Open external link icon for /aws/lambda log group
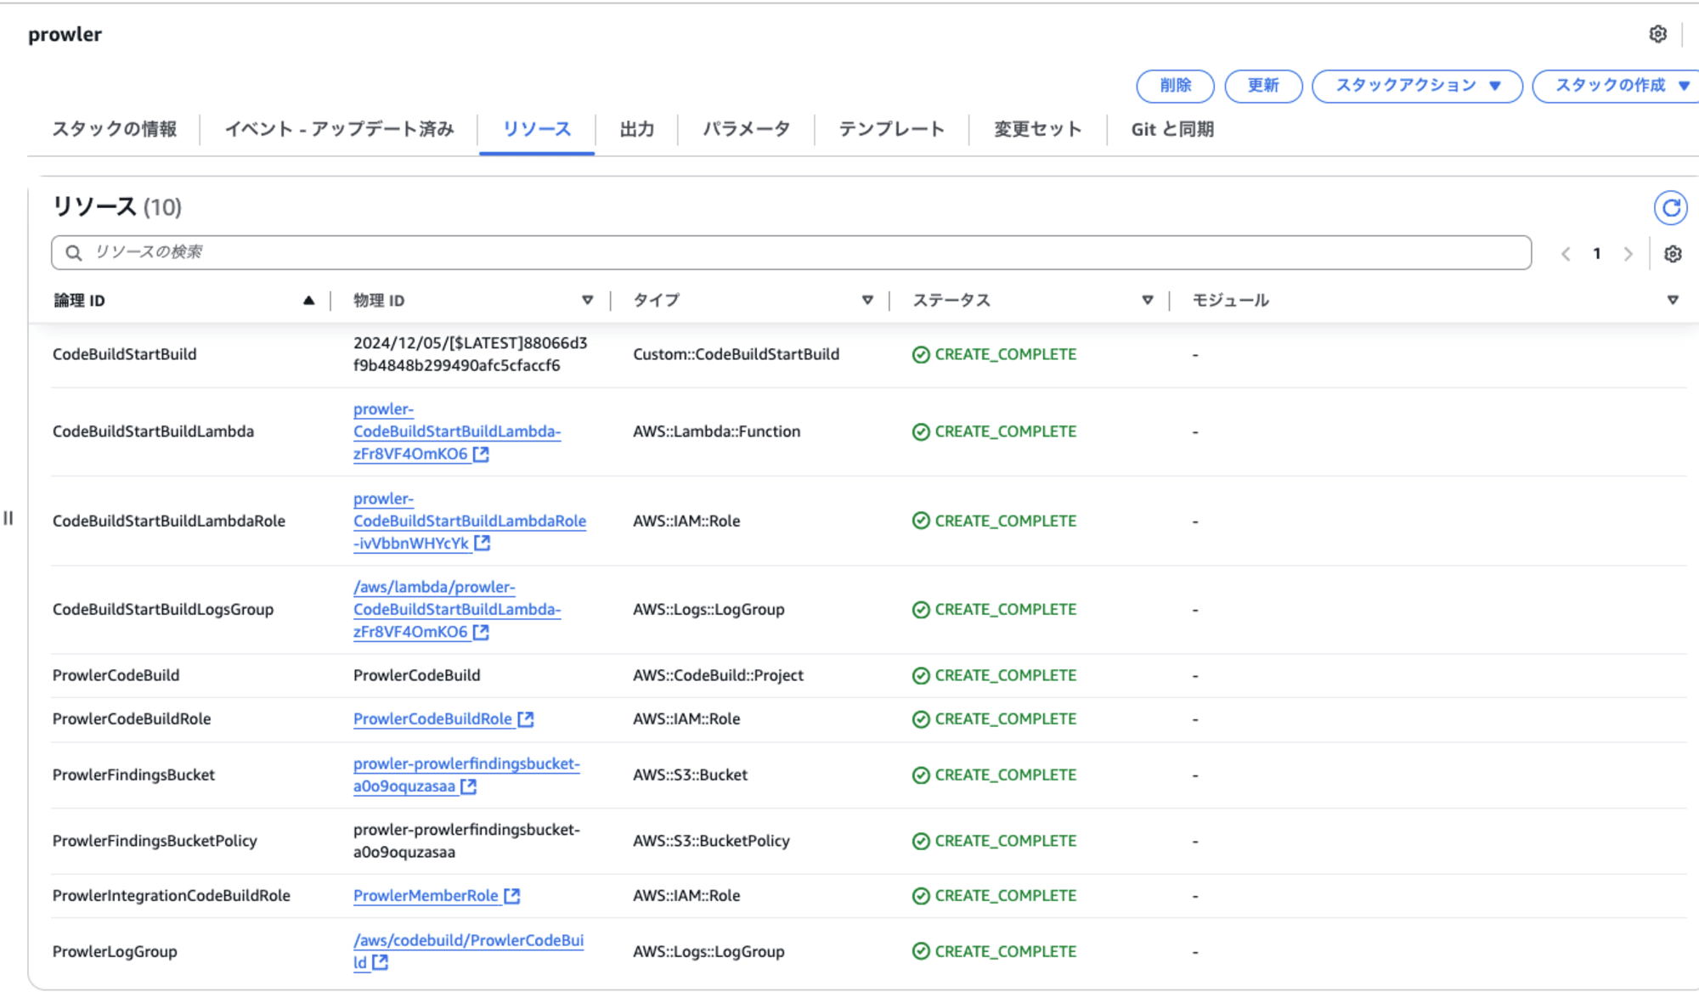Screen dimensions: 1699x1003 481,632
